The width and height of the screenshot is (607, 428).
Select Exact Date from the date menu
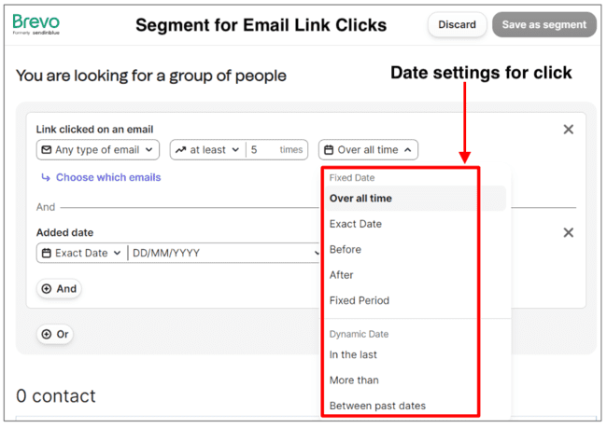tap(356, 224)
